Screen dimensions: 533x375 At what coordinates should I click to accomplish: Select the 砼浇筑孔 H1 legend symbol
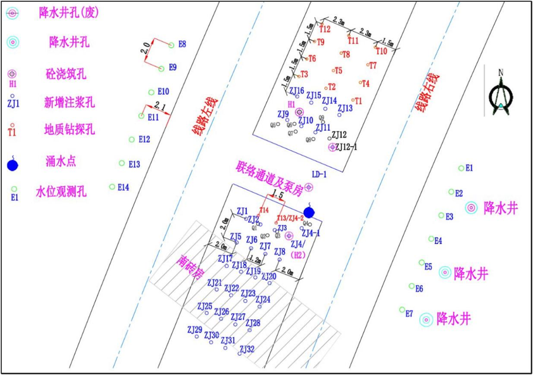click(13, 74)
